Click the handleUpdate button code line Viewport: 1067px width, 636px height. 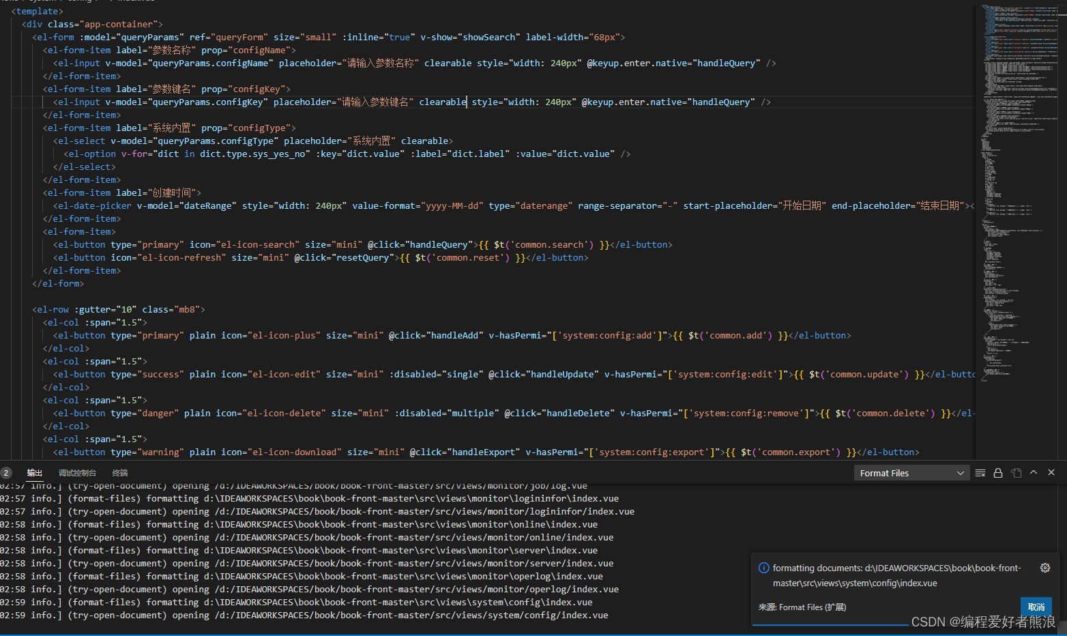[514, 374]
